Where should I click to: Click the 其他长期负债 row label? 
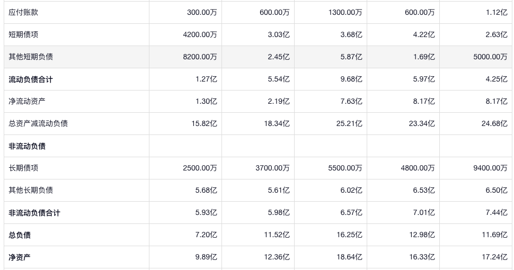(x=31, y=190)
